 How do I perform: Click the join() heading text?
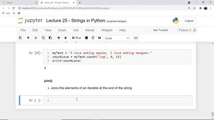click(x=48, y=81)
